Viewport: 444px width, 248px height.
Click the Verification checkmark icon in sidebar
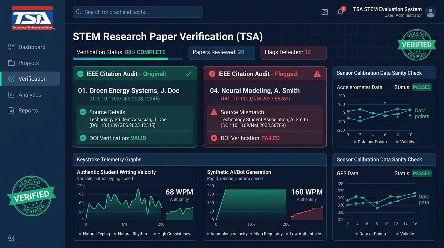coord(11,79)
